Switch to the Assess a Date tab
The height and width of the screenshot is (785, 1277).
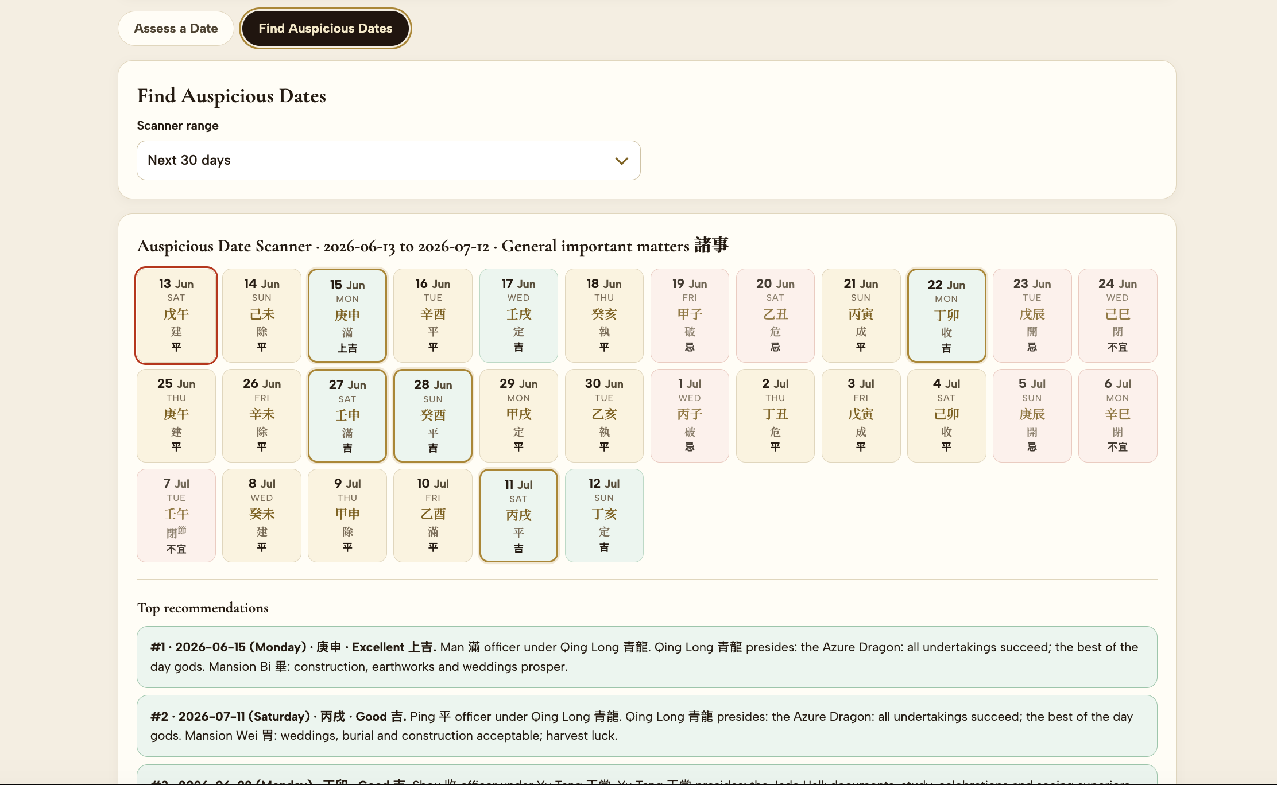(x=176, y=29)
